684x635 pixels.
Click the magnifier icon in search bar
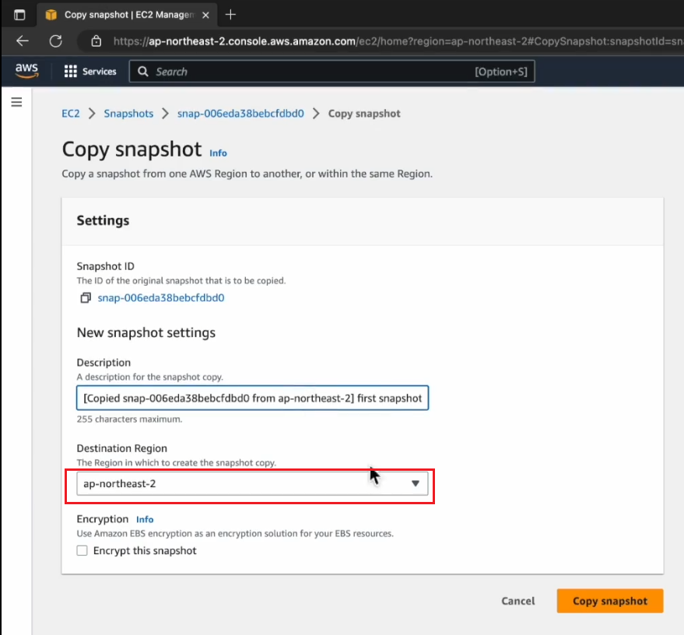(143, 72)
